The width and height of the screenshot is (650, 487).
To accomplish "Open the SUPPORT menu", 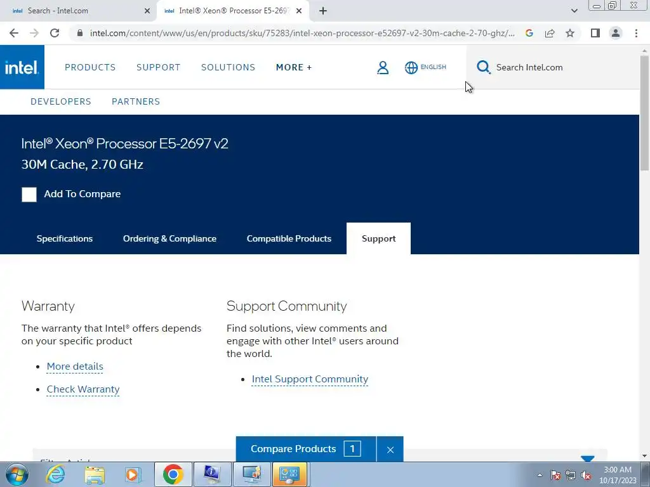I will (x=158, y=67).
